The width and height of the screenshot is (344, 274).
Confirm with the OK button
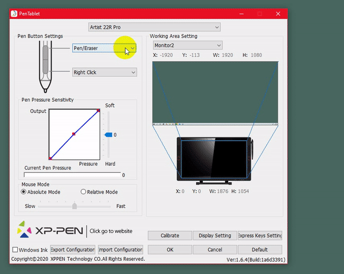coord(170,250)
